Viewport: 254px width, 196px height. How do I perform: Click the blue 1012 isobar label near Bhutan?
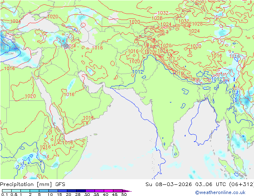click(217, 79)
